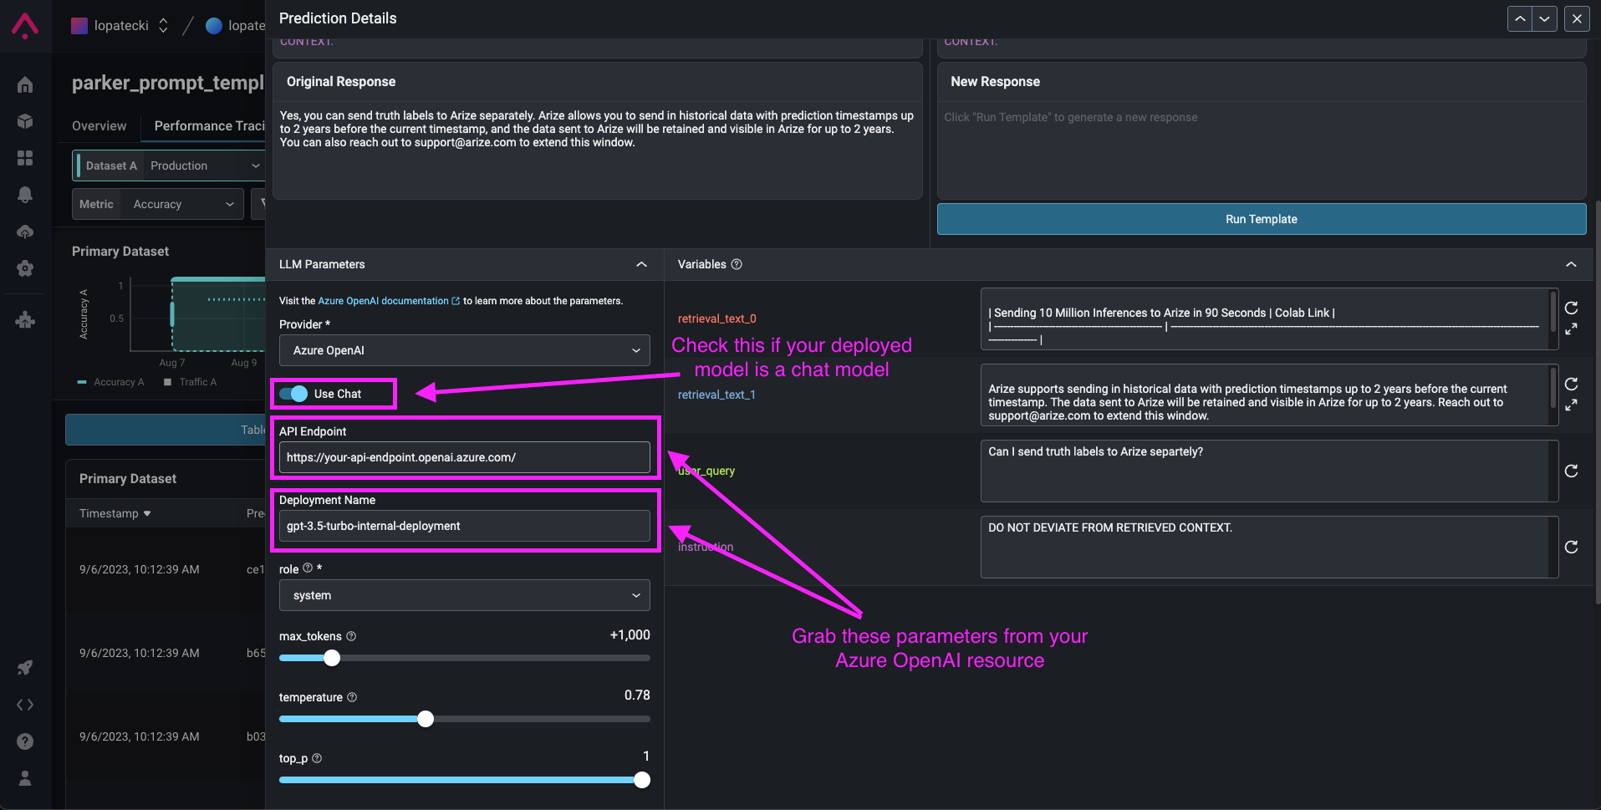Open the role dropdown set to system

[464, 595]
